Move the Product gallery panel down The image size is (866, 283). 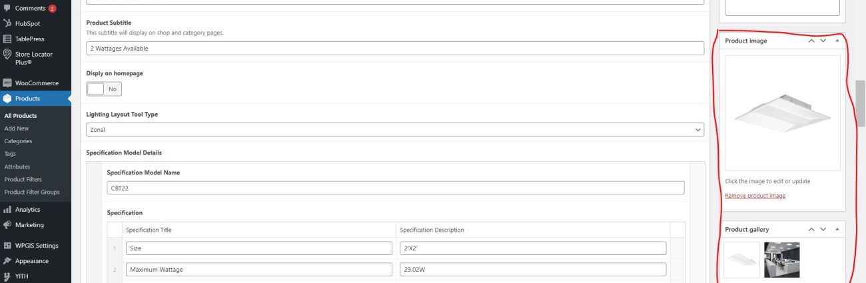click(823, 229)
